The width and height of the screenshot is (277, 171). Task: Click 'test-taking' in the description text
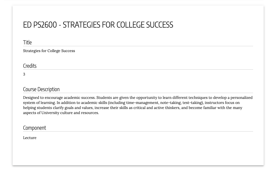192,103
